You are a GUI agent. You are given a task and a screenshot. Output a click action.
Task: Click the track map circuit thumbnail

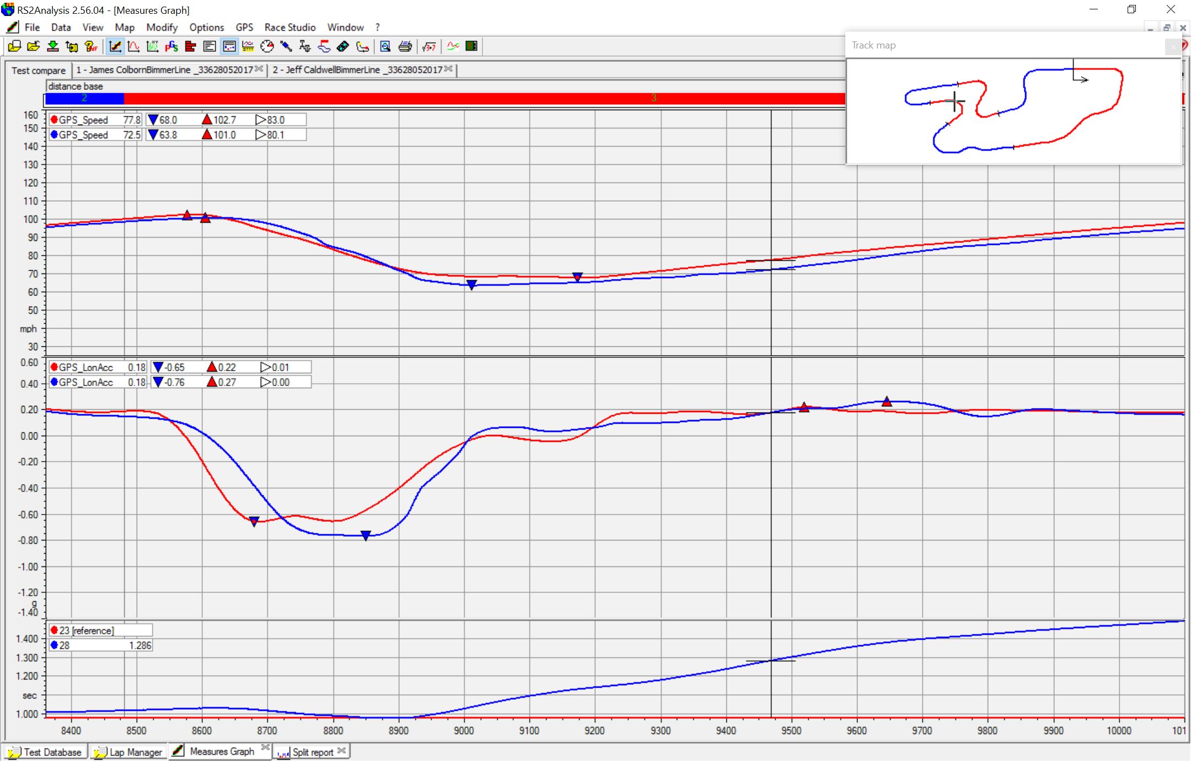tap(1013, 110)
